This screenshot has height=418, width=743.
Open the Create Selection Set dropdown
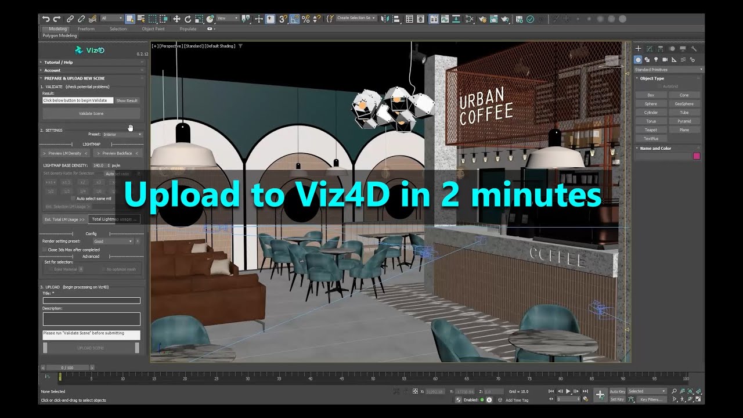tap(356, 19)
